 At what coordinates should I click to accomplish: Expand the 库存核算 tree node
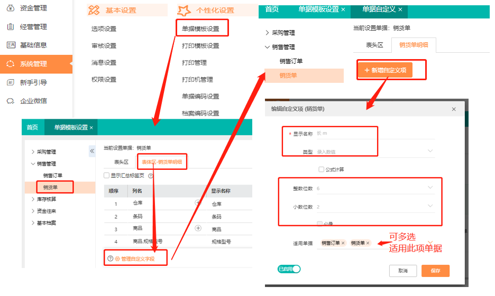pyautogui.click(x=33, y=199)
